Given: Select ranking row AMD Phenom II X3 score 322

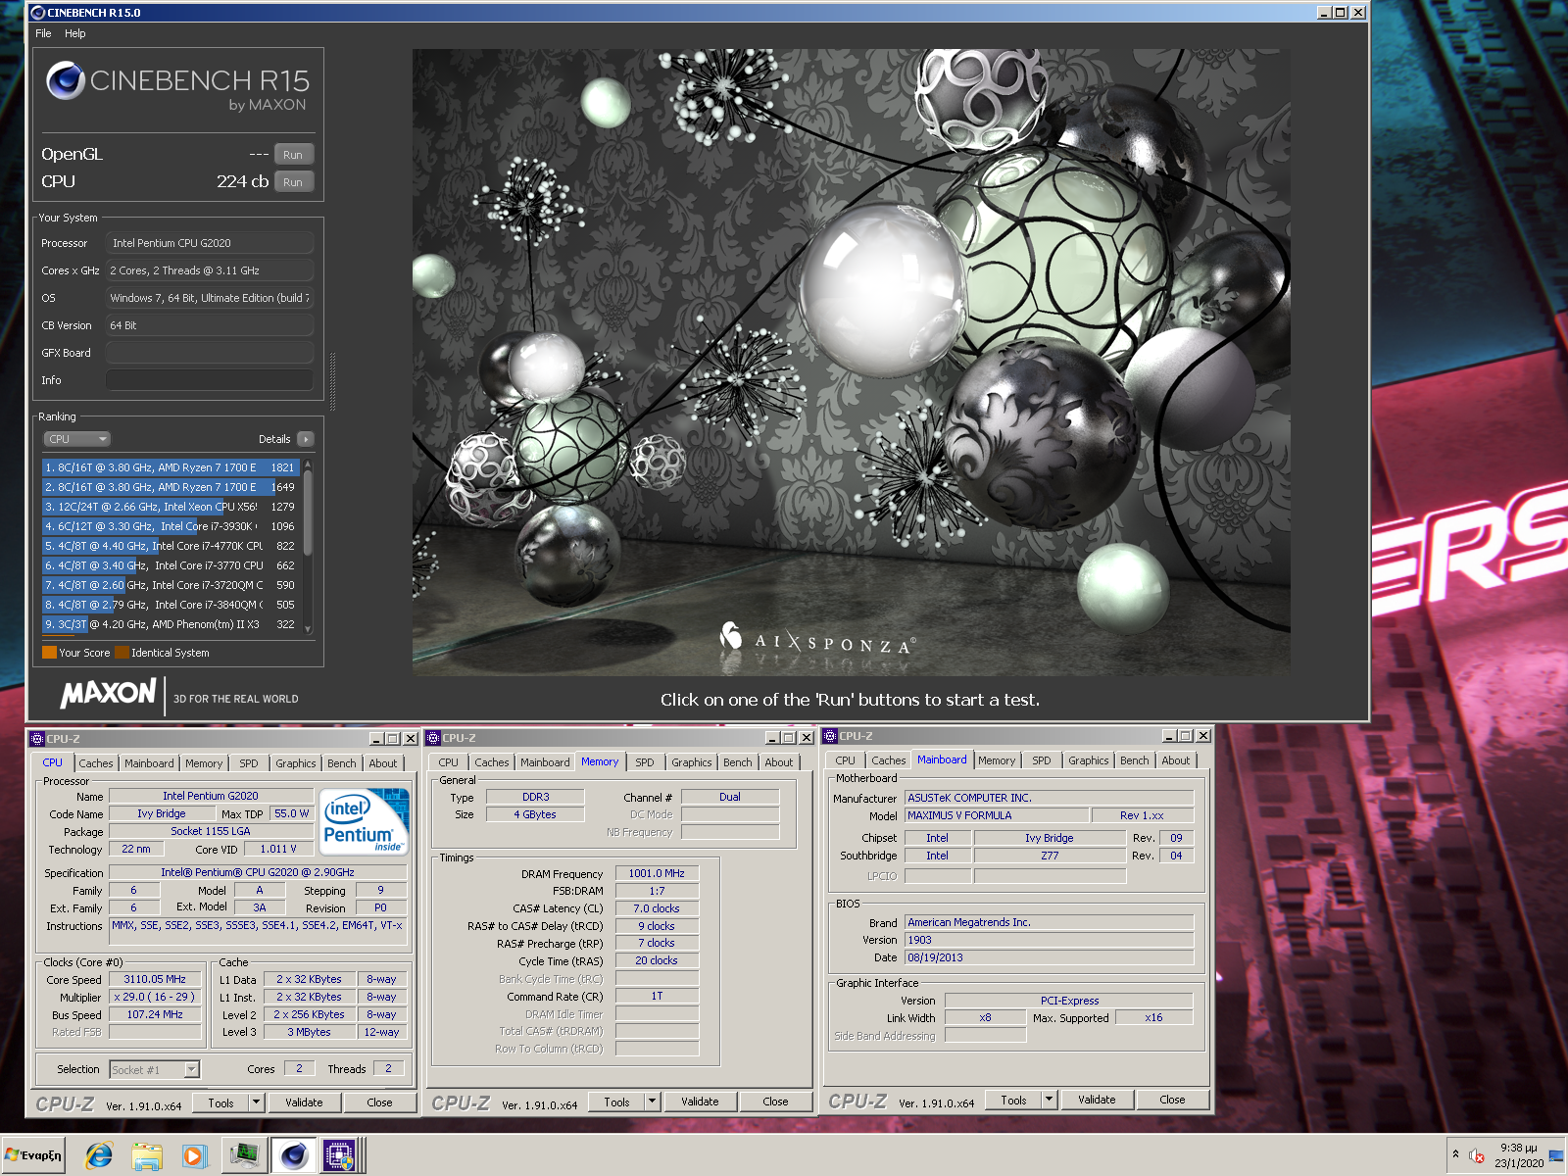Looking at the screenshot, I should point(171,624).
